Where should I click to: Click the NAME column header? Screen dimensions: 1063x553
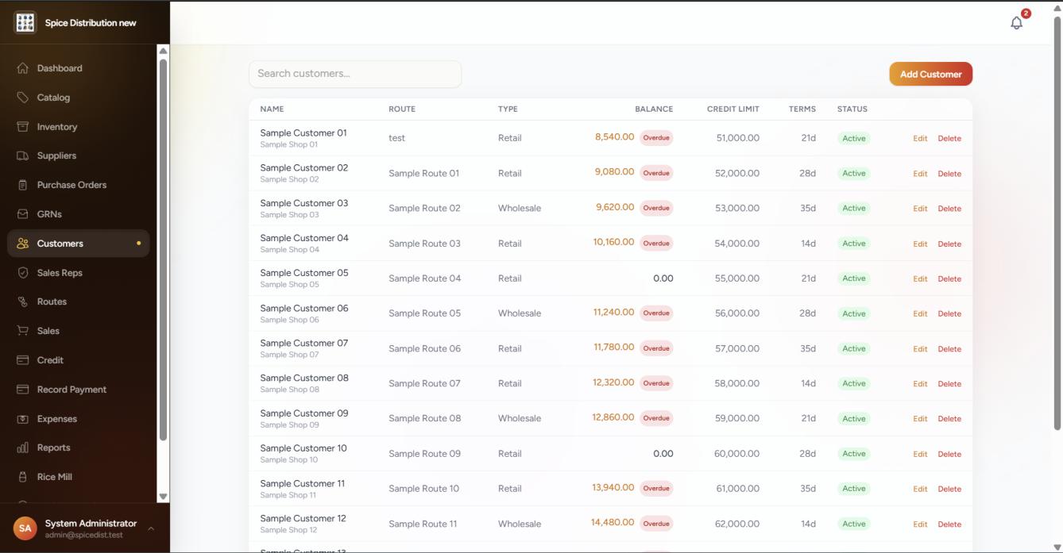tap(272, 109)
